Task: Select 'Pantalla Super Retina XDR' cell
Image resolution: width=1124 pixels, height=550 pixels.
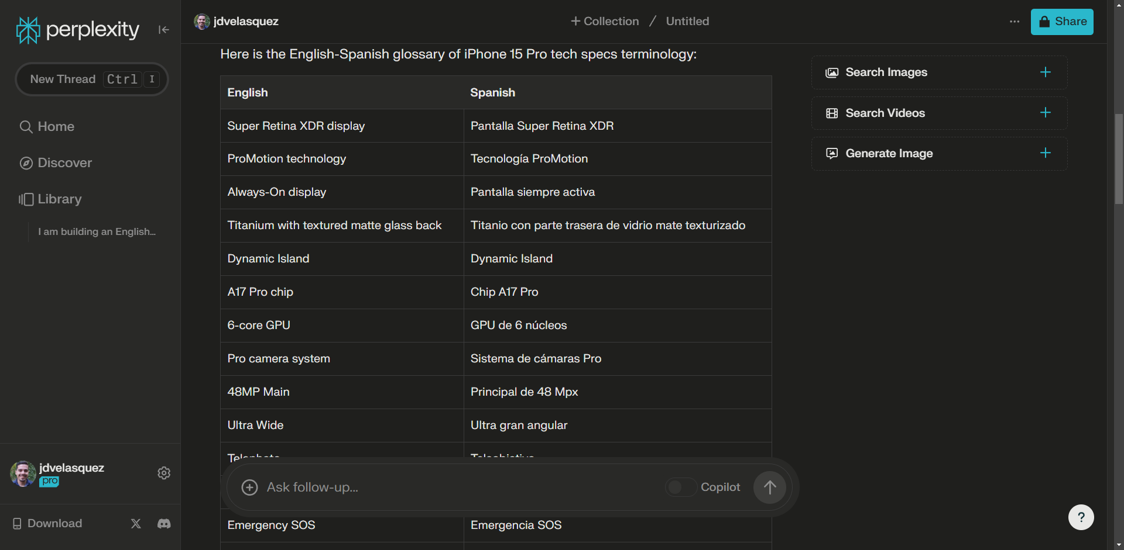Action: click(618, 126)
